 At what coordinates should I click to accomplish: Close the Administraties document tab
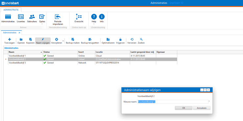click(19, 33)
